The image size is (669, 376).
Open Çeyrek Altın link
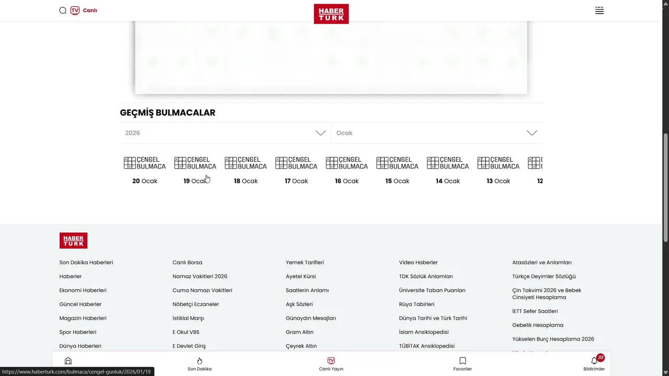tap(301, 346)
